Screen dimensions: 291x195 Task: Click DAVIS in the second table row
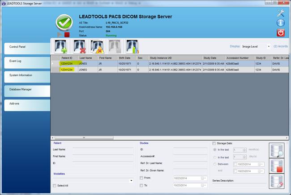pos(276,70)
